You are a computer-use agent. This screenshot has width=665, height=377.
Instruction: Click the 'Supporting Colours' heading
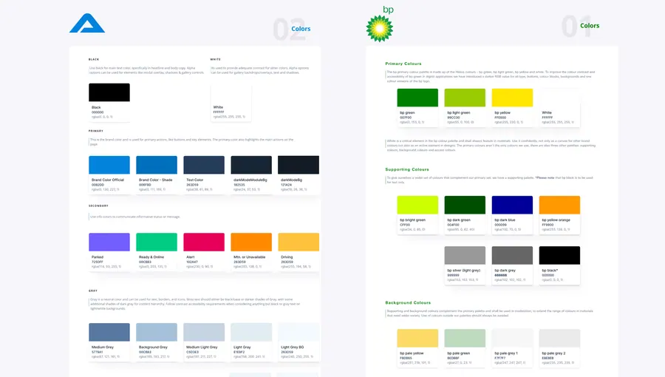pyautogui.click(x=407, y=169)
